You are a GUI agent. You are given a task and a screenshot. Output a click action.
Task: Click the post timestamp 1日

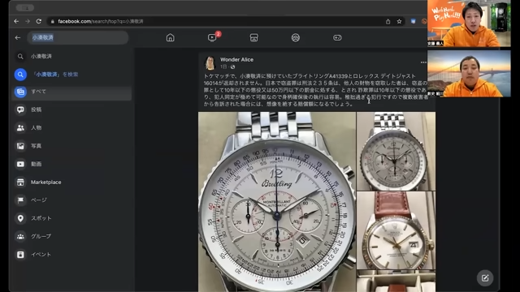223,67
